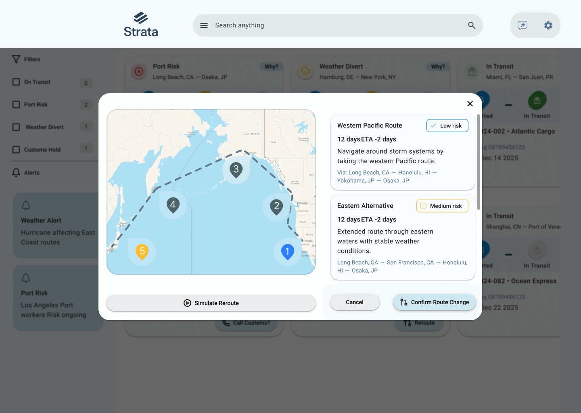The width and height of the screenshot is (581, 413).
Task: Click Atlantic Cargo shipment label
Action: [x=519, y=131]
